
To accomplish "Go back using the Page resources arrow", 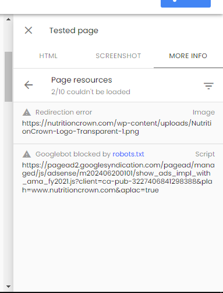I will (x=29, y=85).
